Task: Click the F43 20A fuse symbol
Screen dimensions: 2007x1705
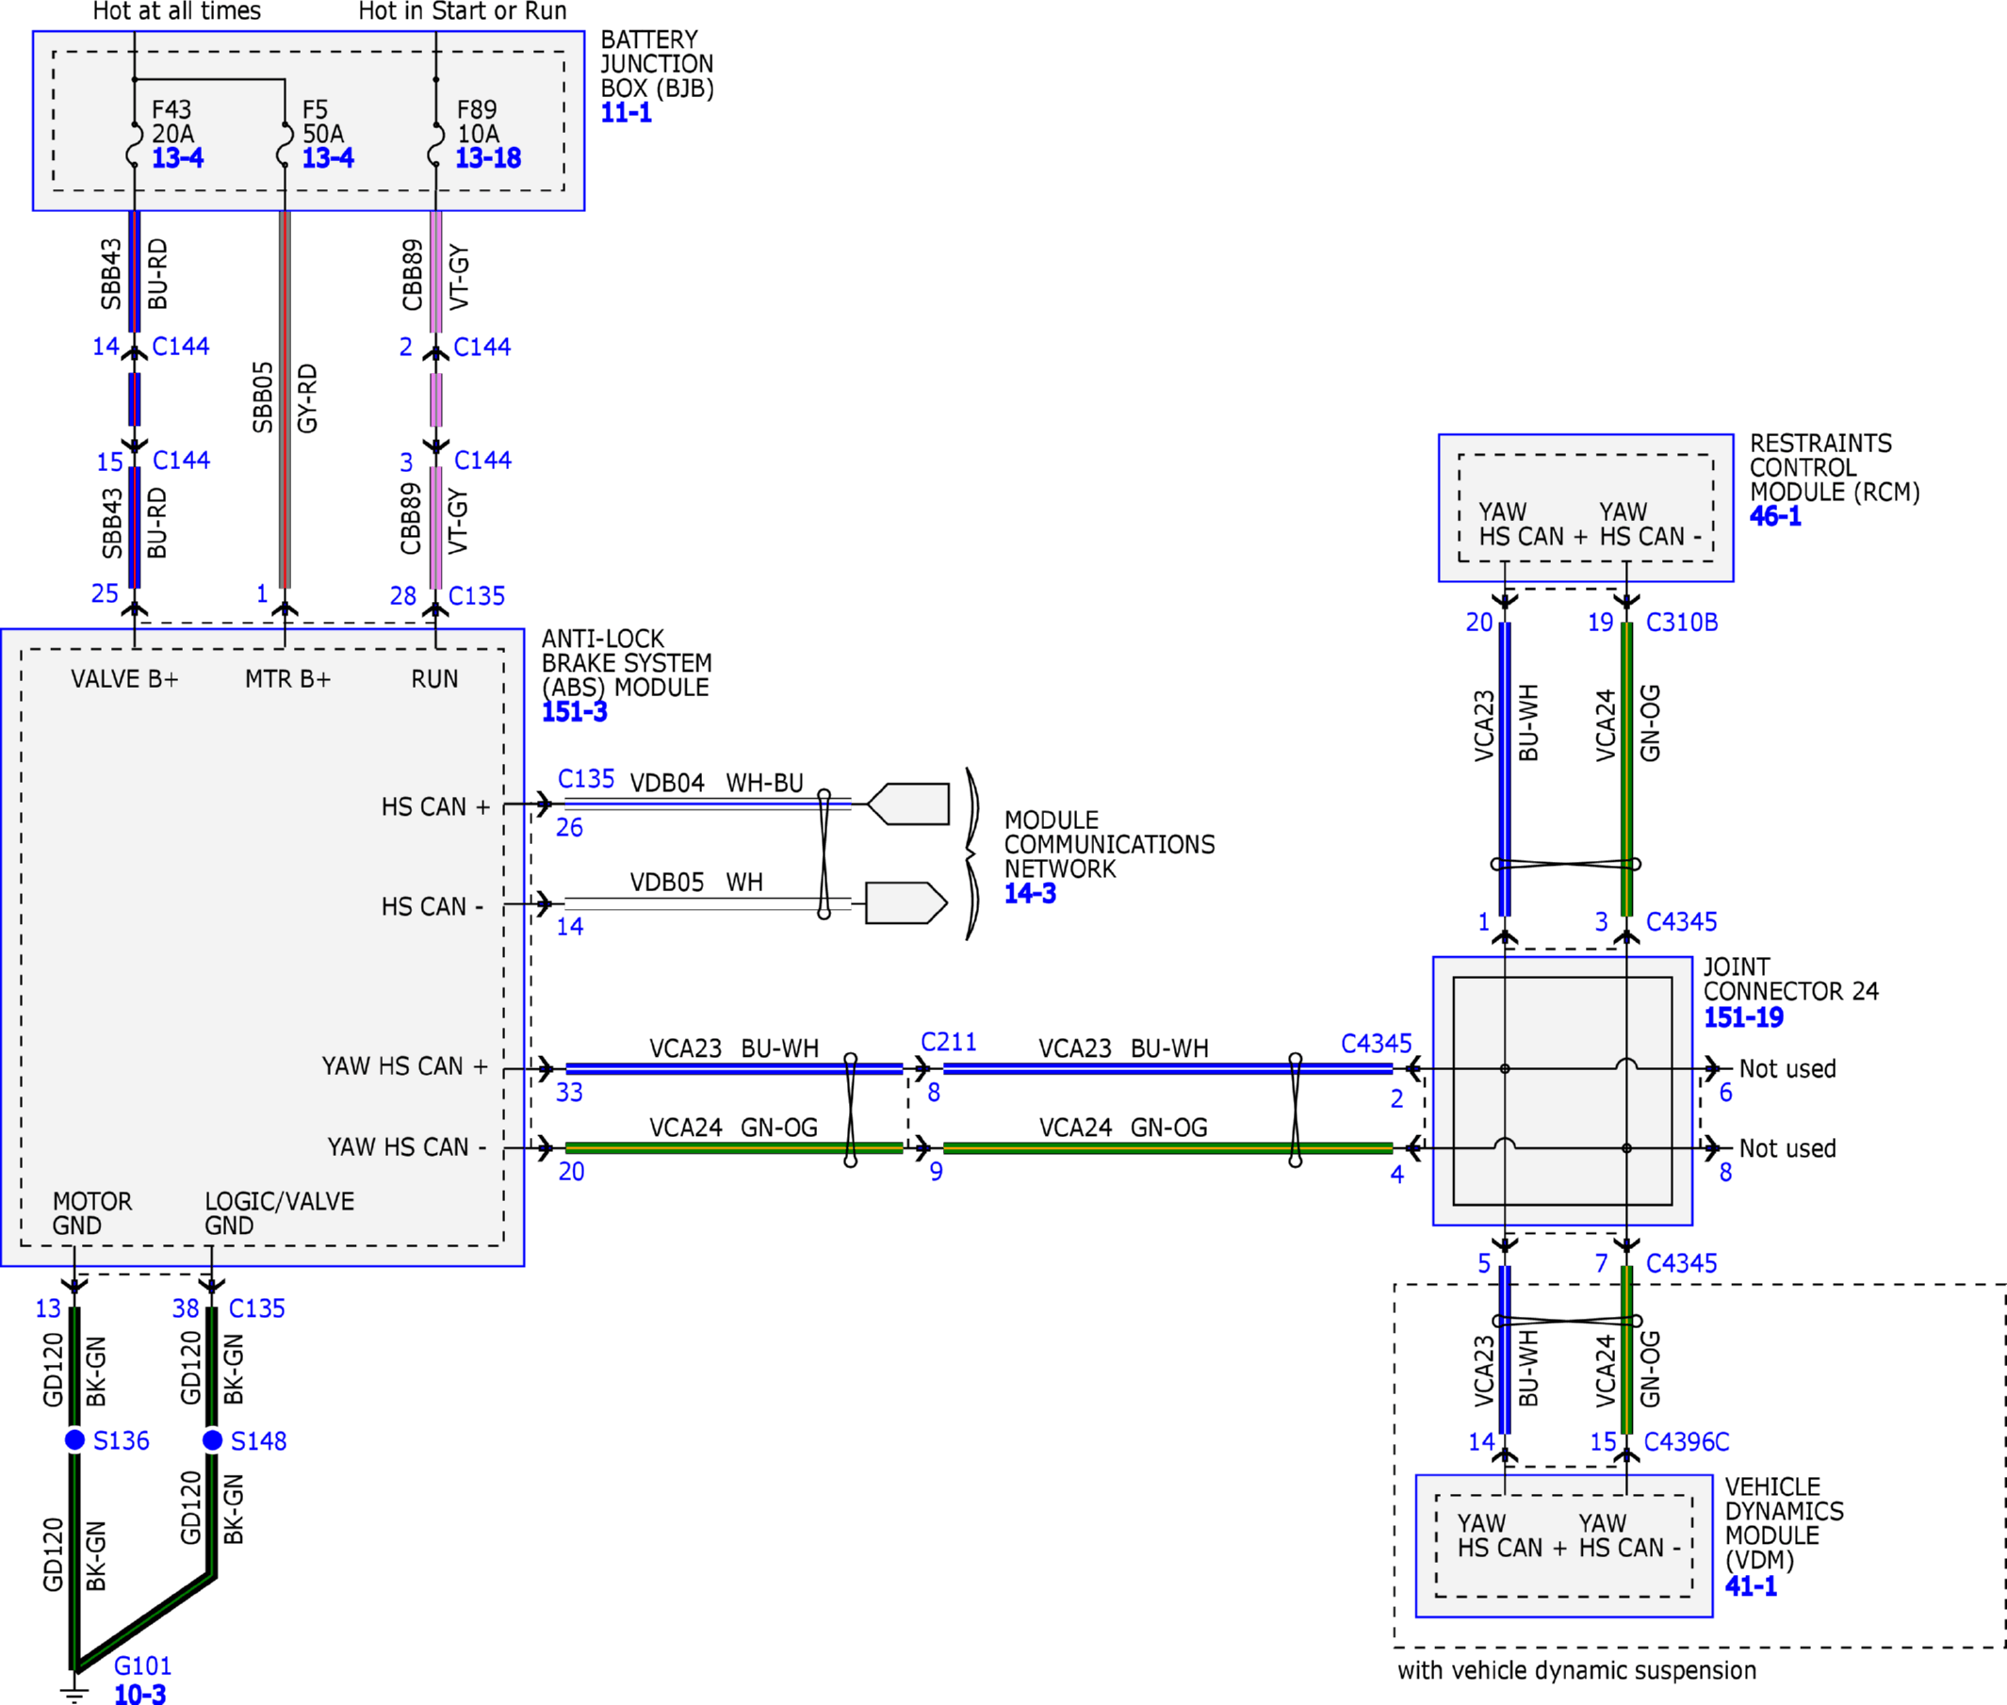Action: point(135,145)
